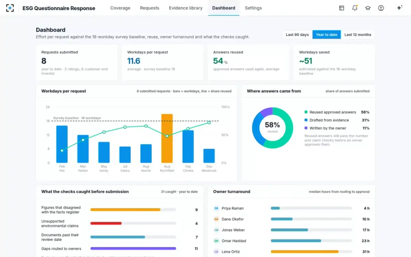Open the layout panel icon
411x257 pixels.
pyautogui.click(x=341, y=8)
